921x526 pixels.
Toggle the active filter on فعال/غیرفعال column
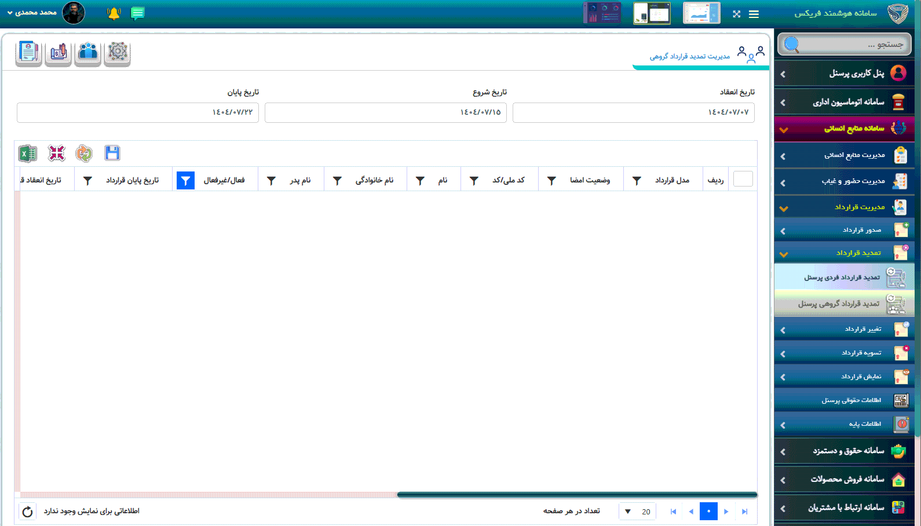tap(185, 181)
